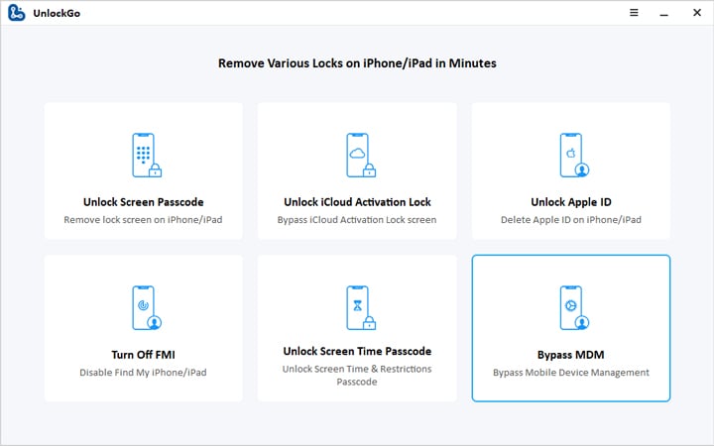The image size is (714, 446).
Task: Click 'Delete Apple ID on iPhone/iPad' text
Action: (x=571, y=220)
